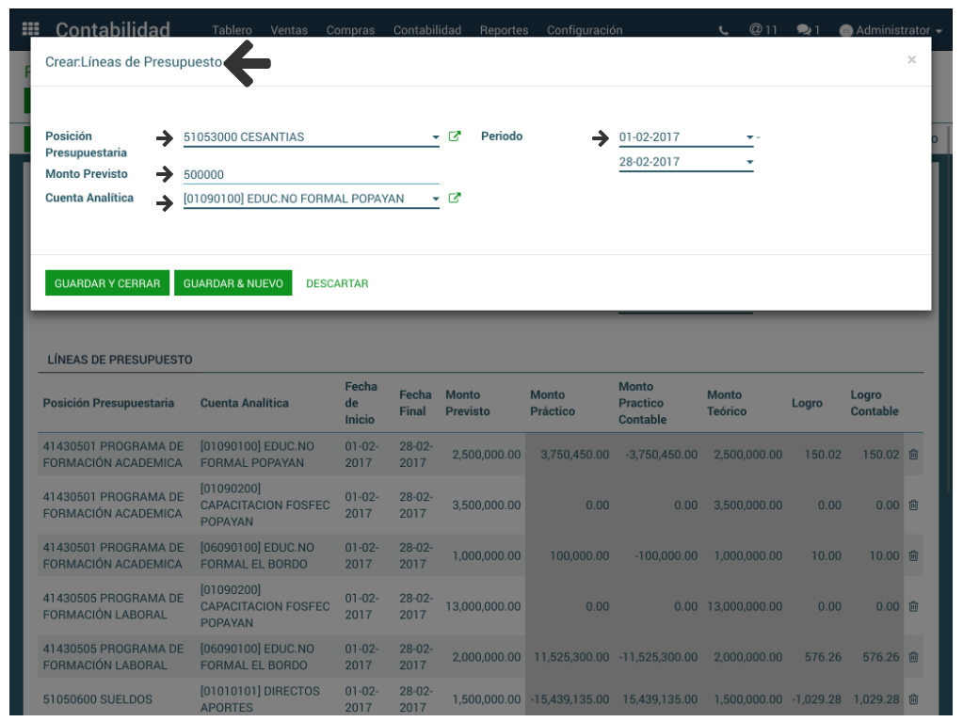Viewport: 963px width, 722px height.
Task: Click the Guardar & Nuevo button
Action: click(233, 283)
